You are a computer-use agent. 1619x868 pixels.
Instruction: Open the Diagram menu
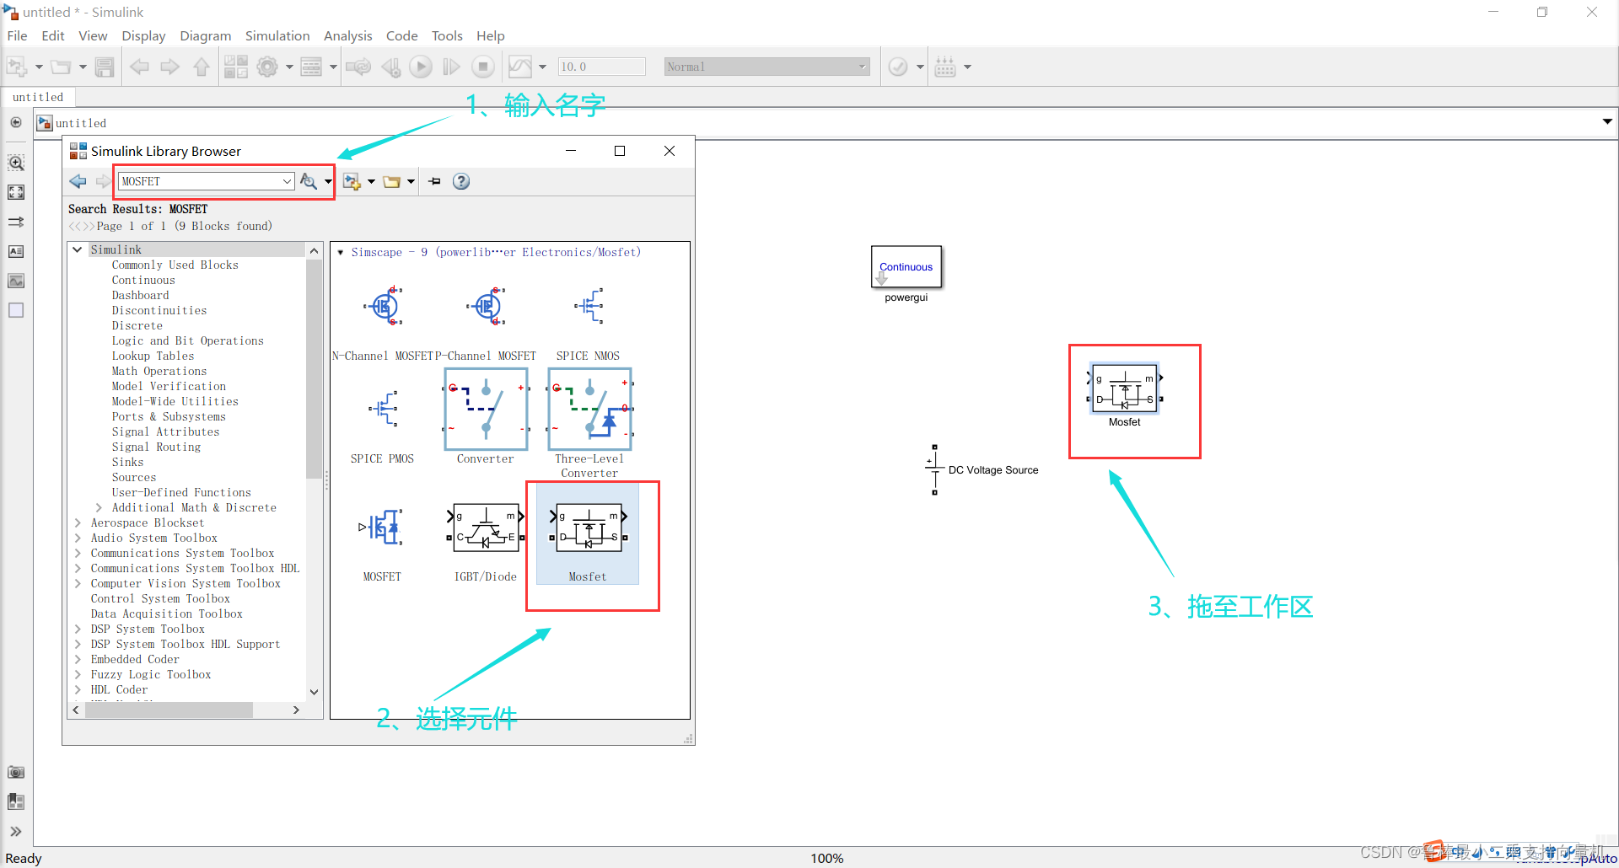(x=205, y=35)
